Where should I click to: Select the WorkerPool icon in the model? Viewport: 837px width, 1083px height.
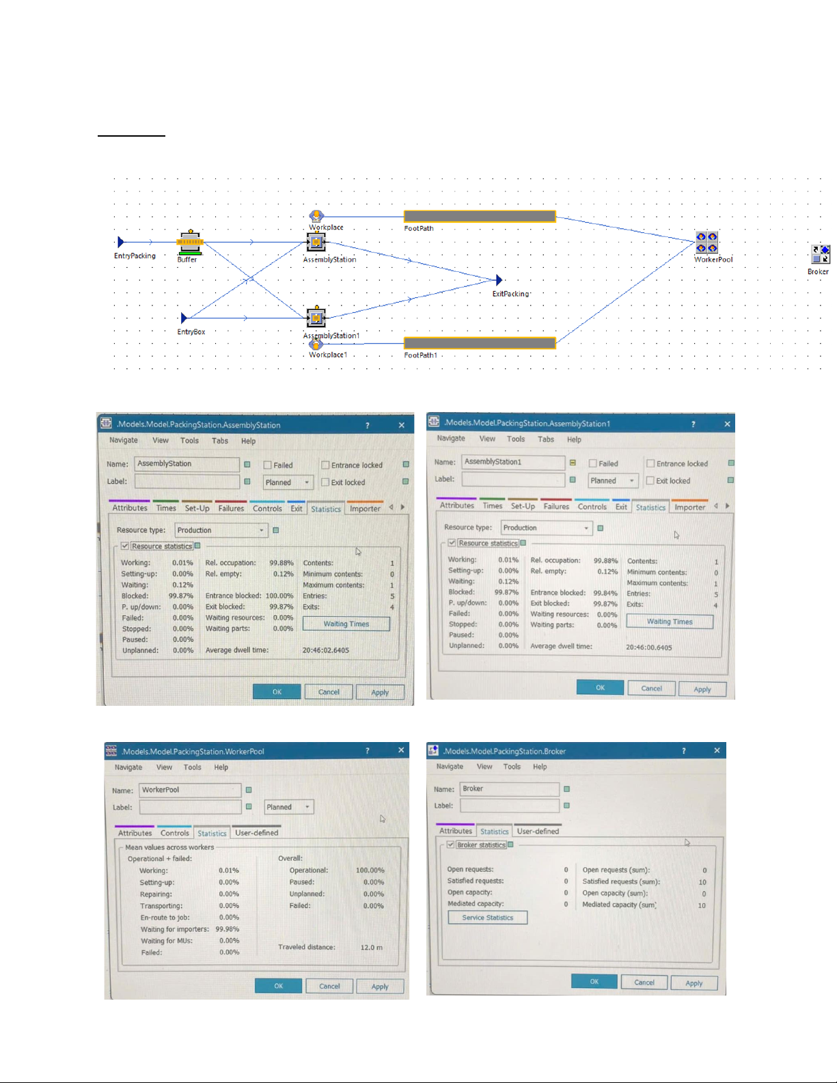click(x=706, y=243)
